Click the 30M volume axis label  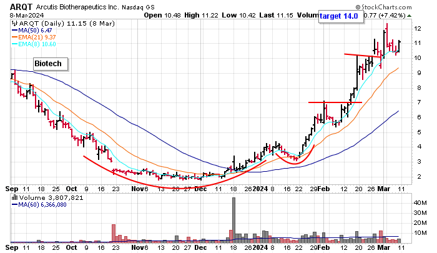coord(420,213)
